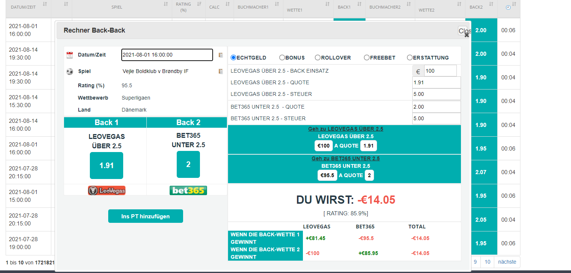
Task: Sort by DATUM/ZEIT column arrows
Action: point(45,4)
